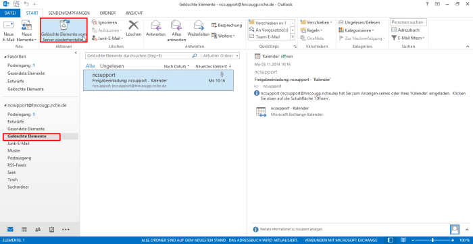
Task: Switch to the ANSICHT tab
Action: tap(134, 13)
